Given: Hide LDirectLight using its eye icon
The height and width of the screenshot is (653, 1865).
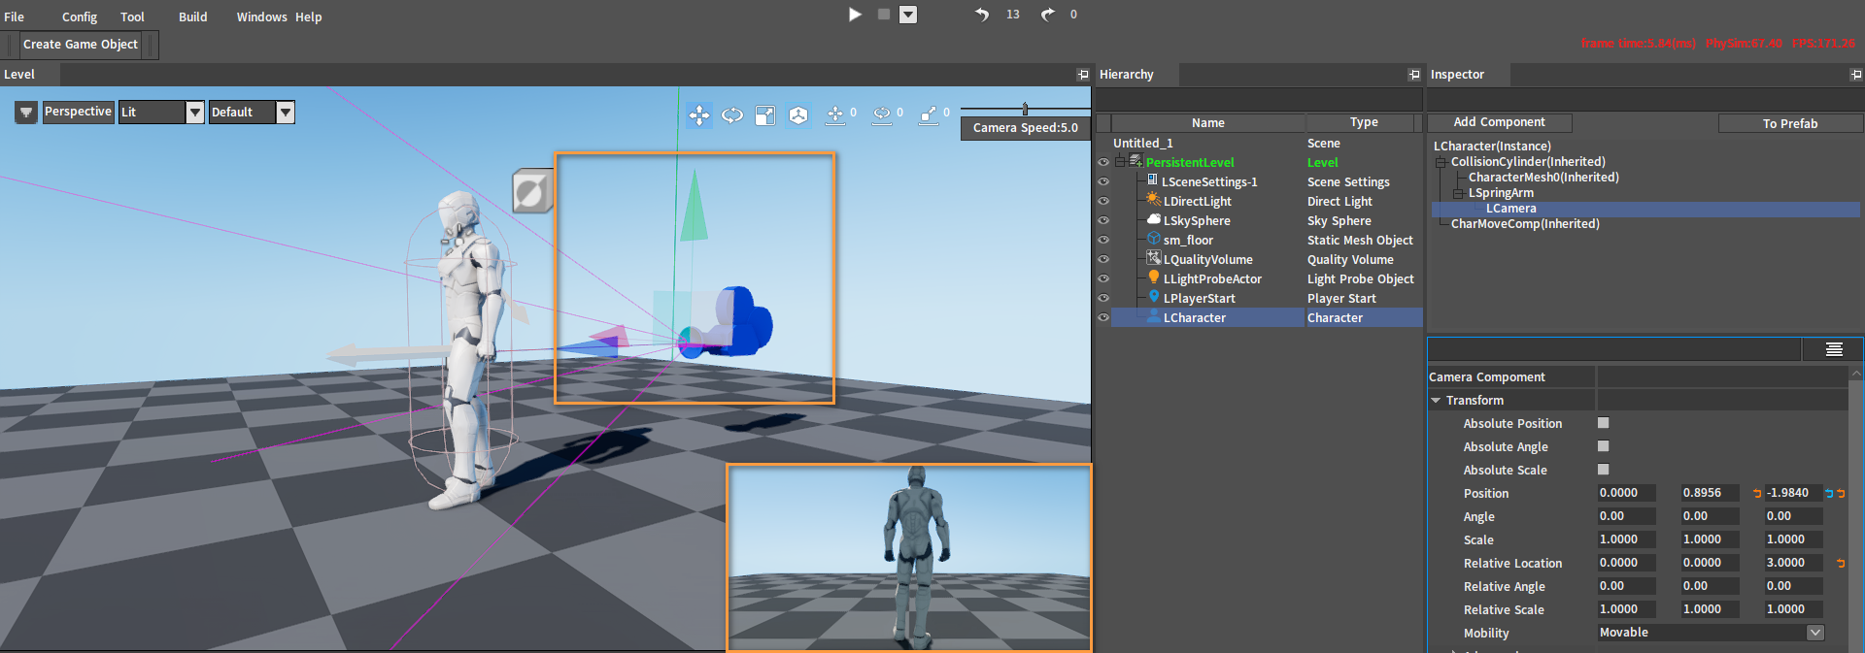Looking at the screenshot, I should [x=1103, y=201].
